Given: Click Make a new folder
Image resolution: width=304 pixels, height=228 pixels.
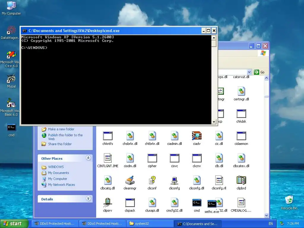Looking at the screenshot, I should [x=61, y=129].
